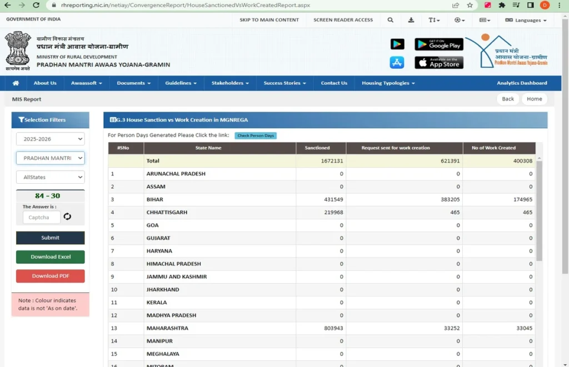Image resolution: width=569 pixels, height=367 pixels.
Task: Open Chrome three-dot menu
Action: pos(559,5)
